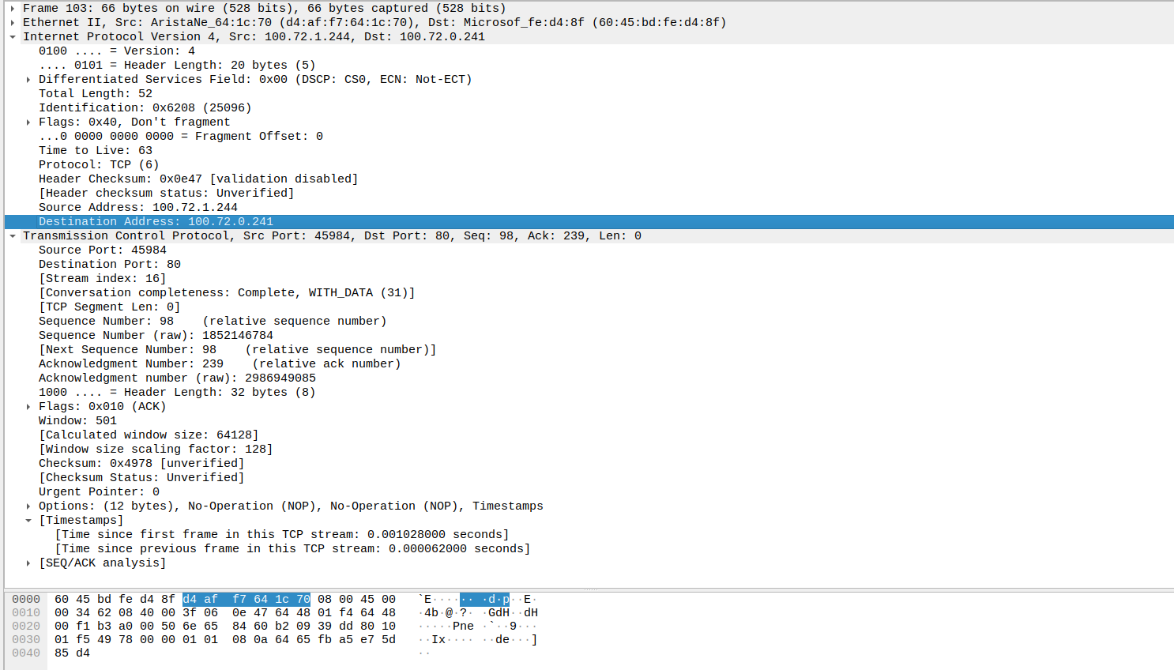Select Time since first frame row
The height and width of the screenshot is (670, 1174).
pos(589,534)
